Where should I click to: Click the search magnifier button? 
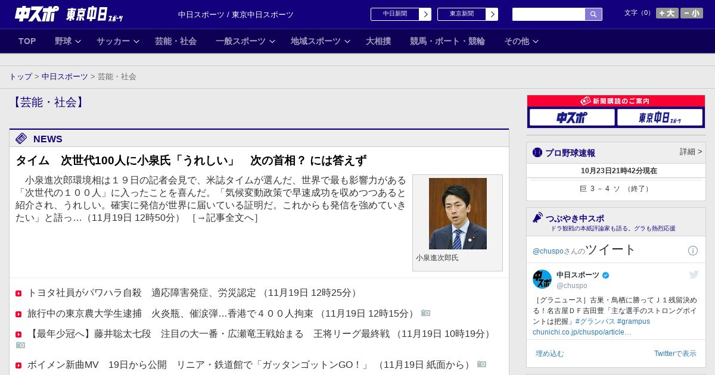click(593, 14)
